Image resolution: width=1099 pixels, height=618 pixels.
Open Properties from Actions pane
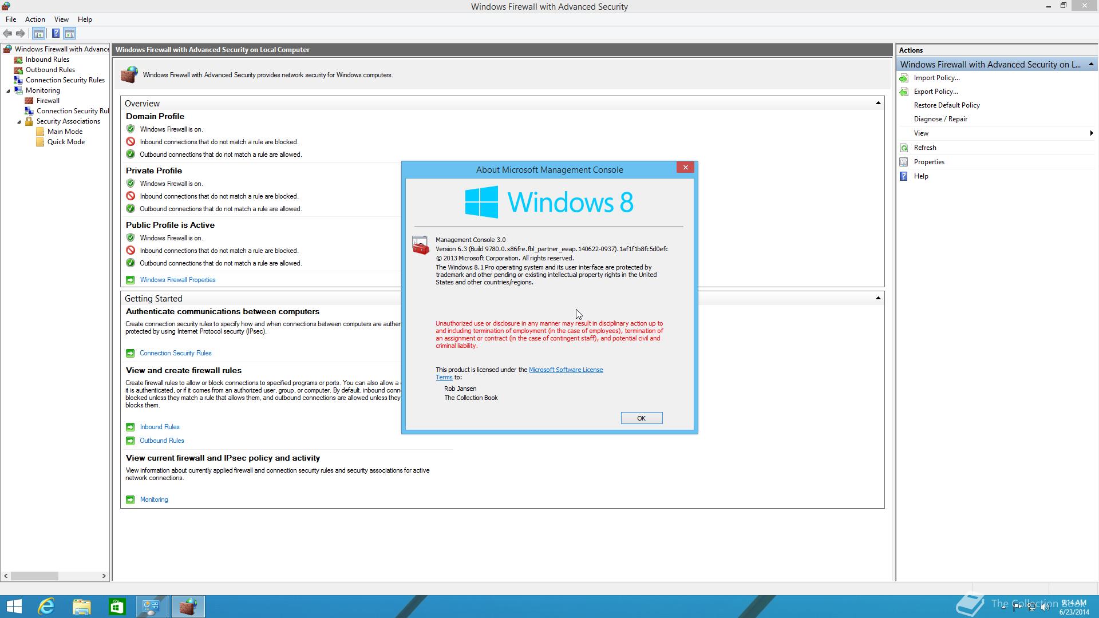tap(929, 162)
